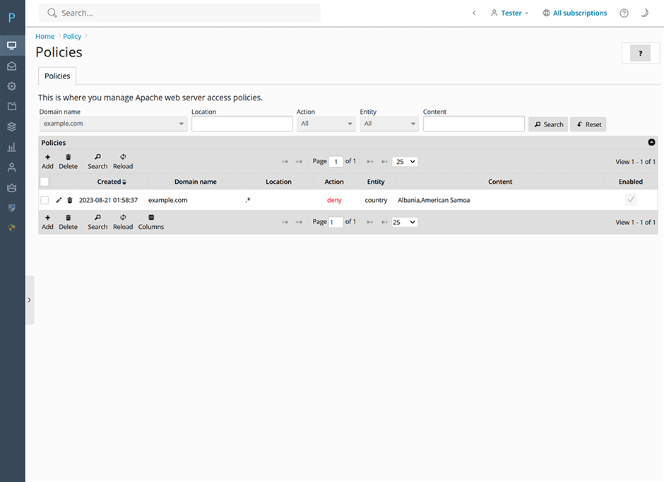Image resolution: width=664 pixels, height=482 pixels.
Task: Toggle dark mode moon icon
Action: [x=644, y=13]
